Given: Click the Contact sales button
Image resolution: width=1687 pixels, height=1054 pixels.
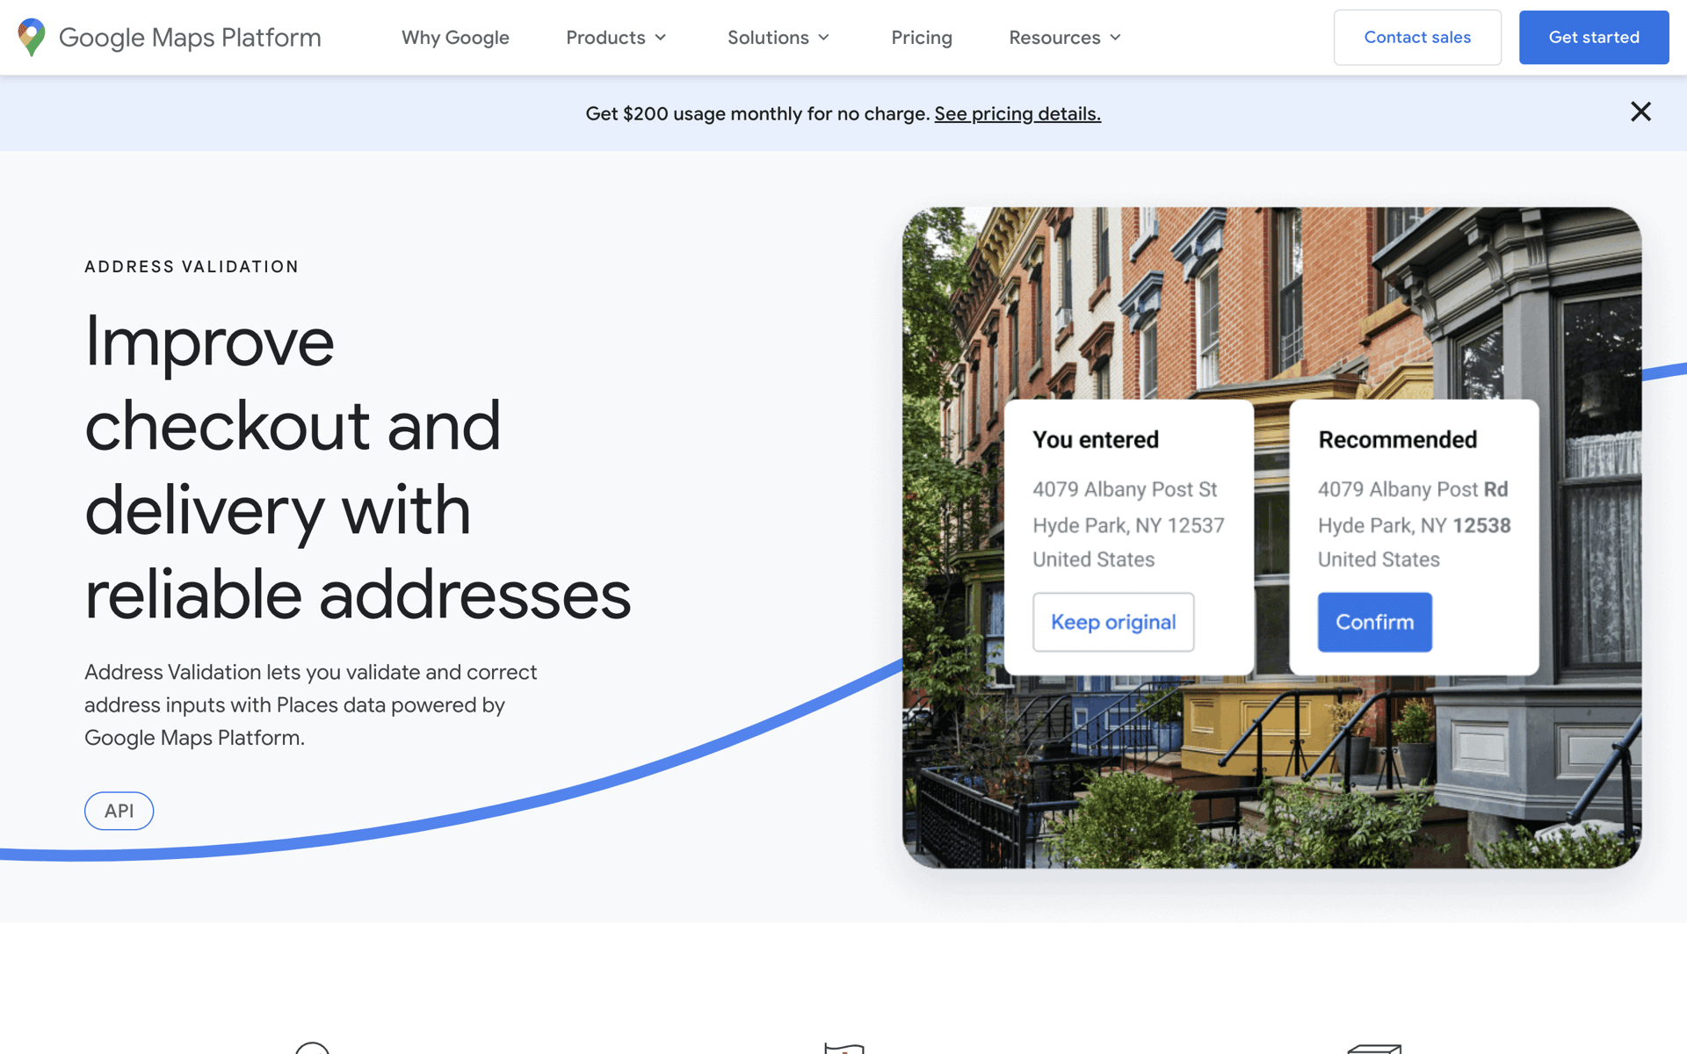Looking at the screenshot, I should click(1417, 37).
